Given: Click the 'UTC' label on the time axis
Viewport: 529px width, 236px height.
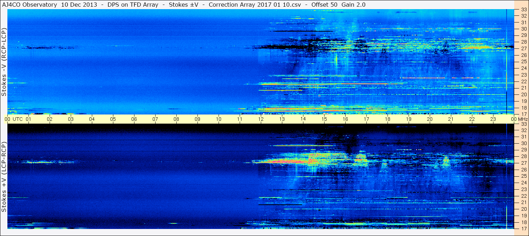Looking at the screenshot, I should point(18,119).
